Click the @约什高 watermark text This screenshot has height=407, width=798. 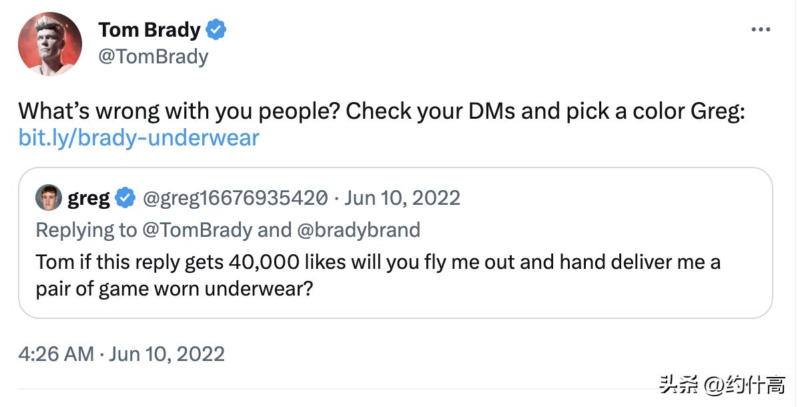click(746, 385)
